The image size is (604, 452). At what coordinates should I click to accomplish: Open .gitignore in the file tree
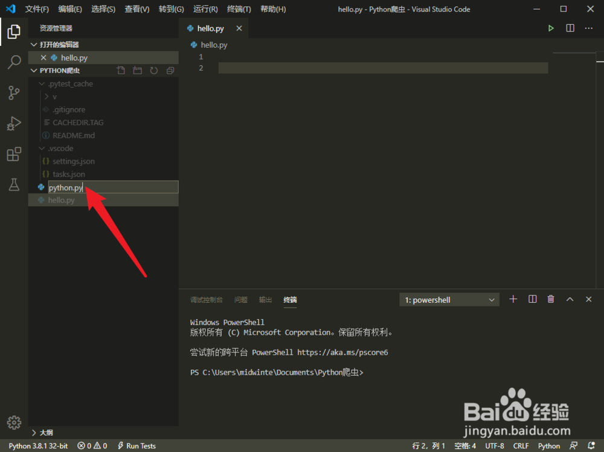tap(69, 109)
